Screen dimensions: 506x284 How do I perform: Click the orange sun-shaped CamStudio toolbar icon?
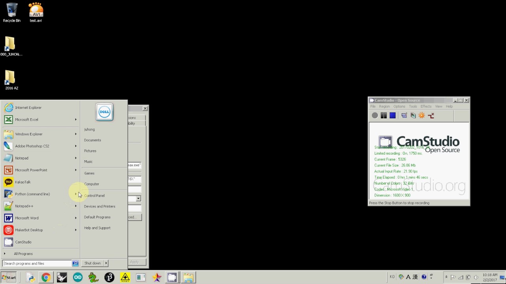(x=422, y=116)
